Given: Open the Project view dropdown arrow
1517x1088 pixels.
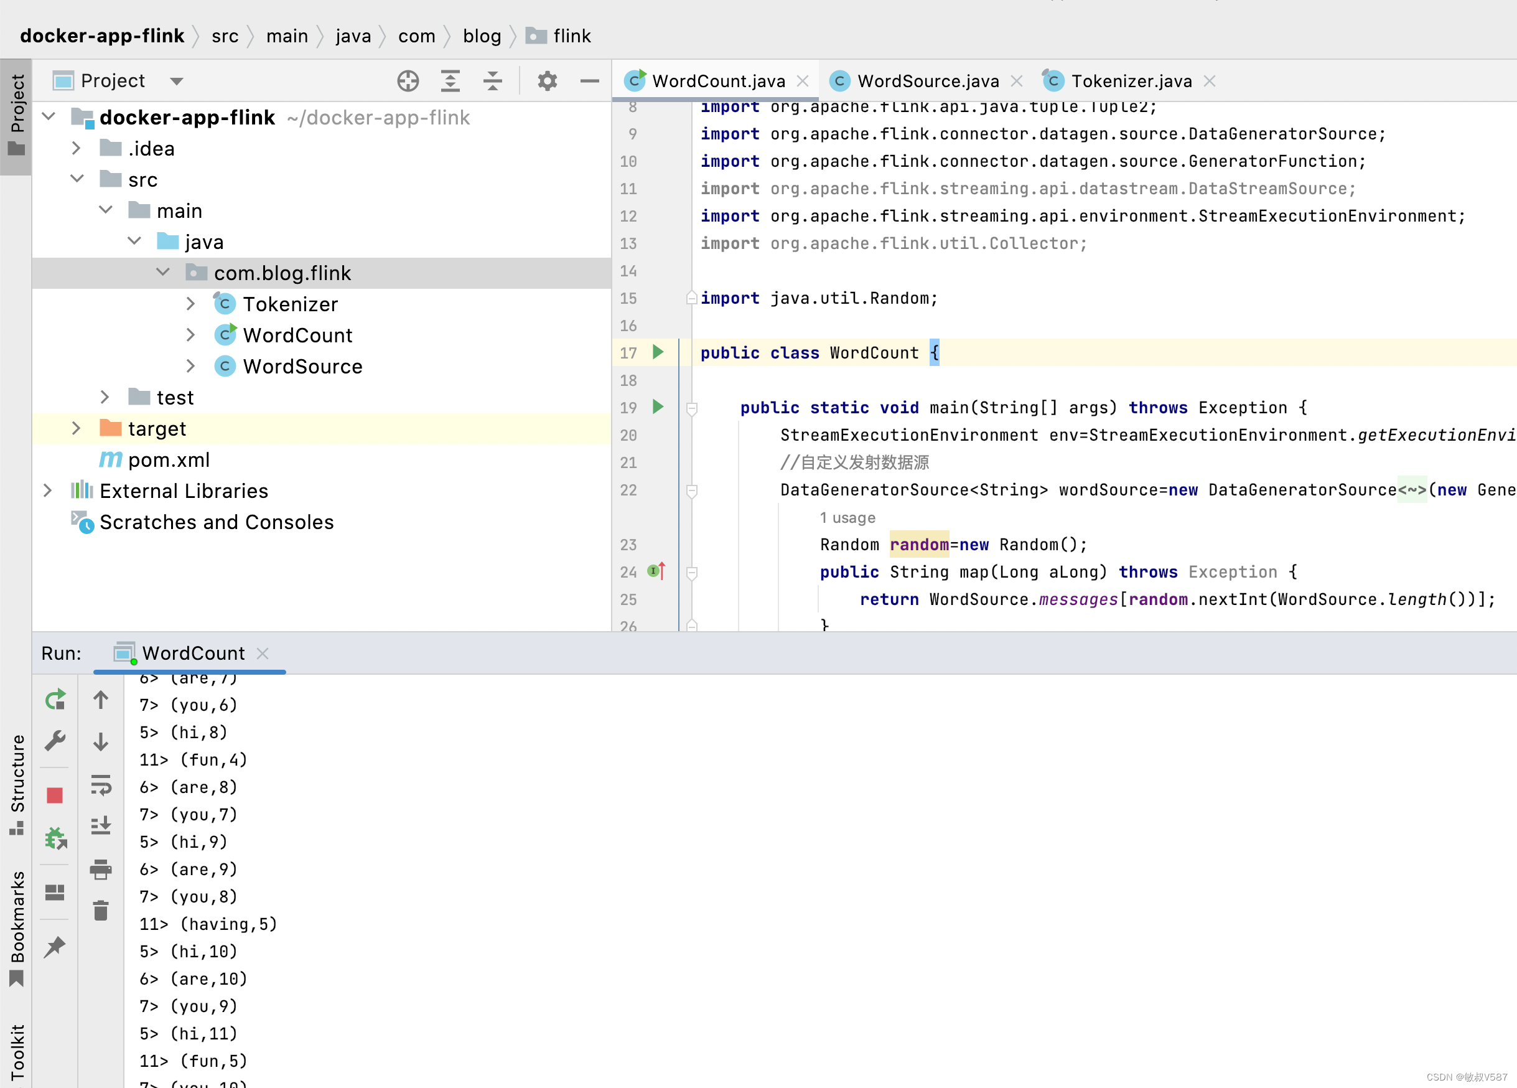Looking at the screenshot, I should (176, 82).
